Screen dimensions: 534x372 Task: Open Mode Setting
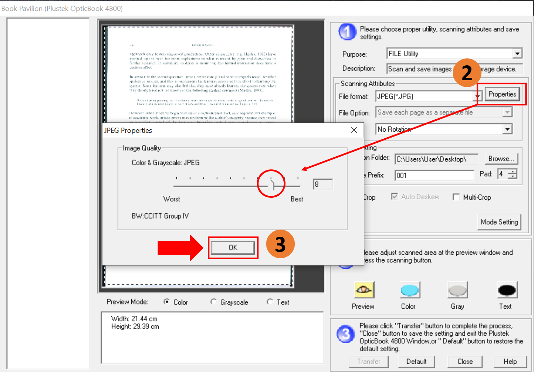pyautogui.click(x=499, y=222)
